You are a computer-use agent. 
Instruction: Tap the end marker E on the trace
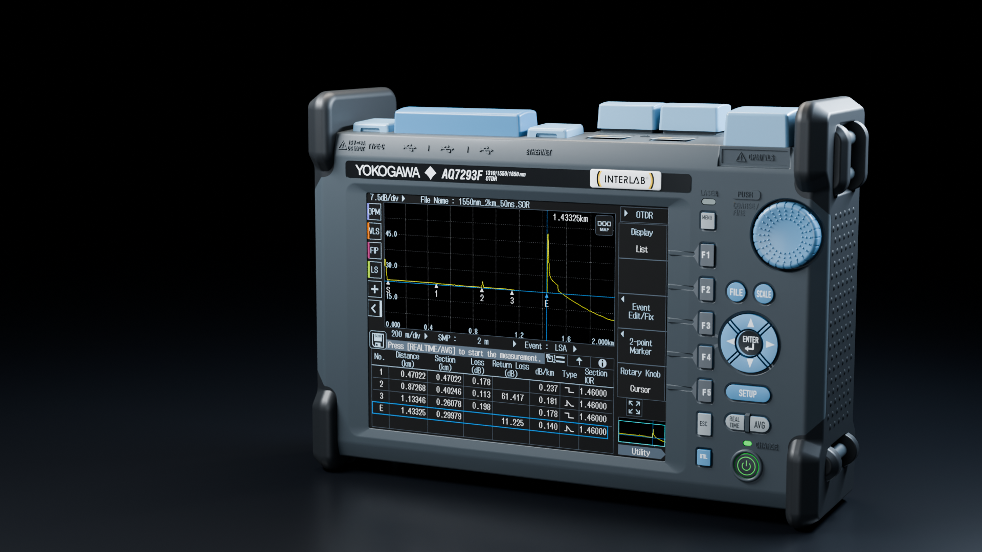pyautogui.click(x=547, y=300)
